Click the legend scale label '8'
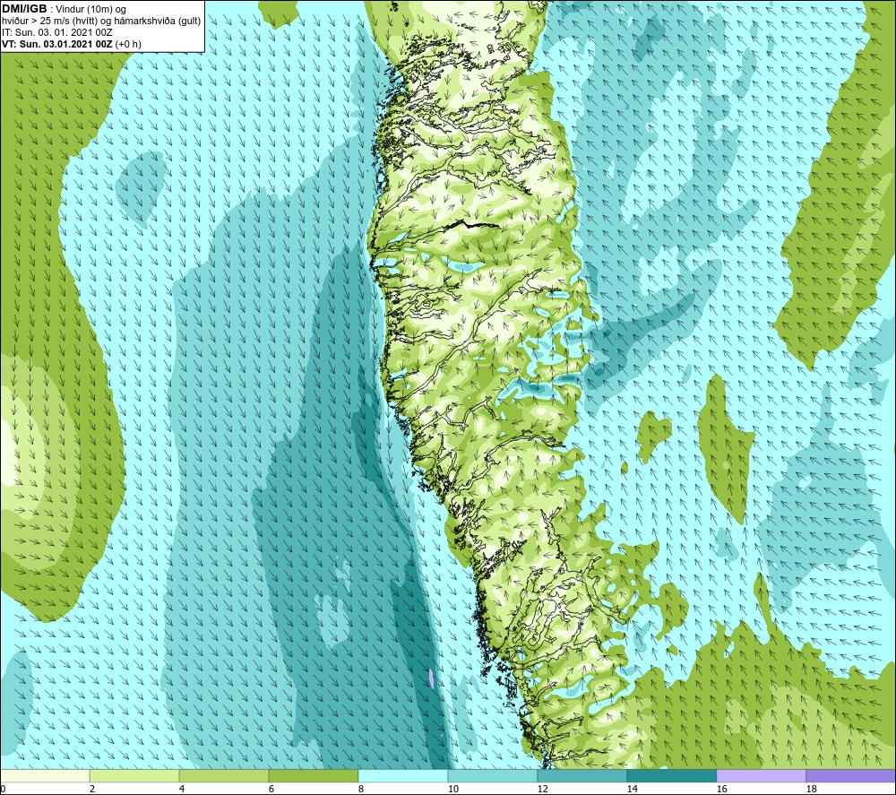Image resolution: width=896 pixels, height=795 pixels. click(x=361, y=790)
